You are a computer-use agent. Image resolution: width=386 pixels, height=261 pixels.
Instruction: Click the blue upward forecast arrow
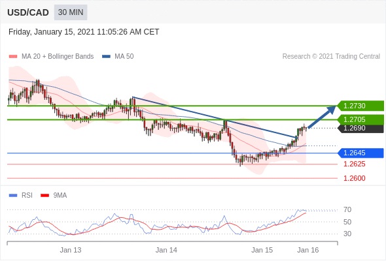pos(322,117)
